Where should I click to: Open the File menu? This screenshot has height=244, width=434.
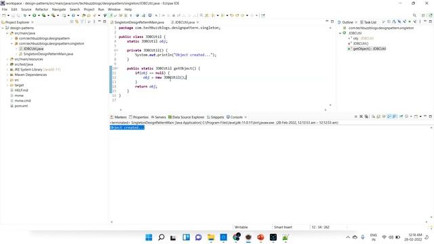point(5,9)
